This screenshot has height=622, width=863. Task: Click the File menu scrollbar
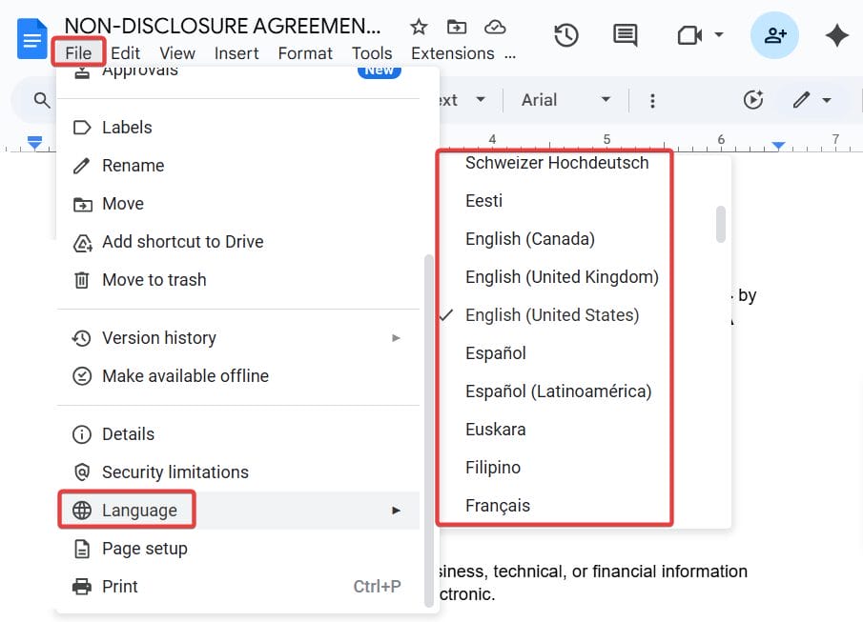pos(429,431)
